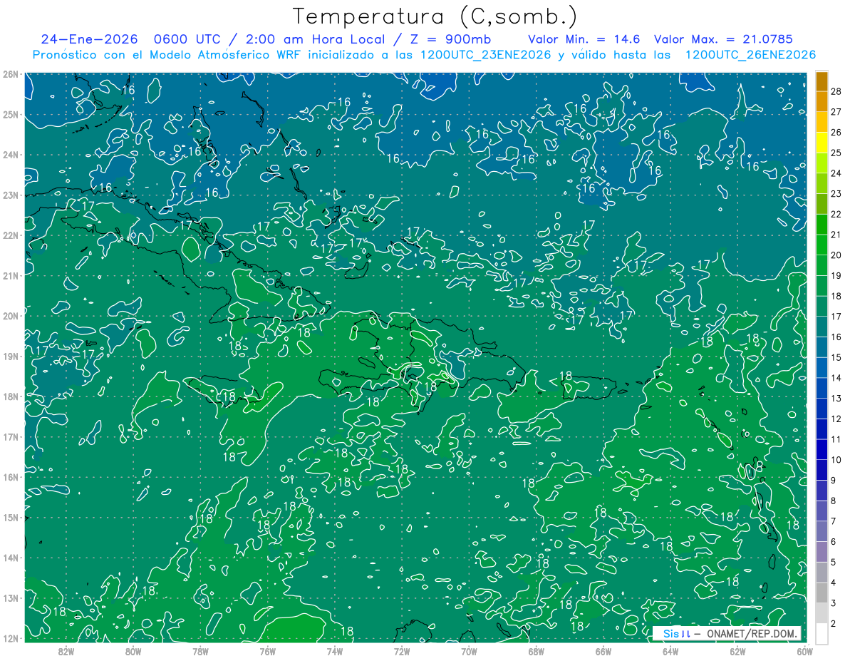Click the '21' label on the color scale
Image resolution: width=855 pixels, height=661 pixels.
coord(836,235)
